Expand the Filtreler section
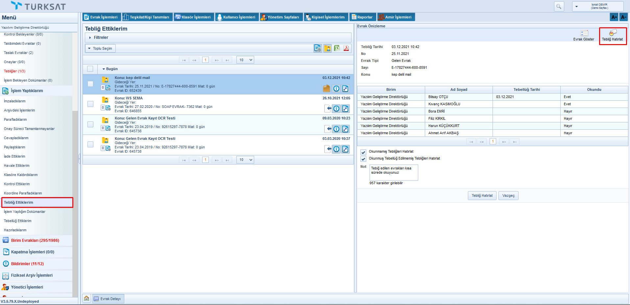The image size is (630, 305). click(99, 38)
